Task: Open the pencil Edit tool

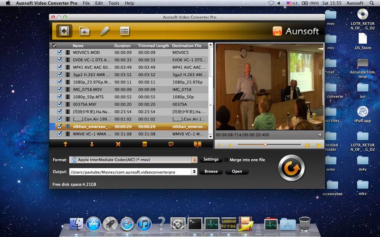Action: tap(104, 31)
